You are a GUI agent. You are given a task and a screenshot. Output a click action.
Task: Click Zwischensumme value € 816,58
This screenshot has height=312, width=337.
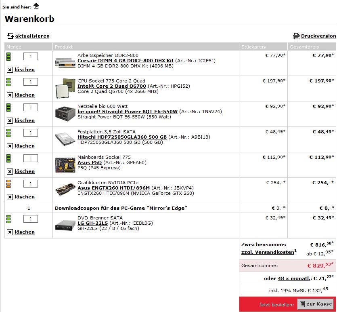click(322, 244)
